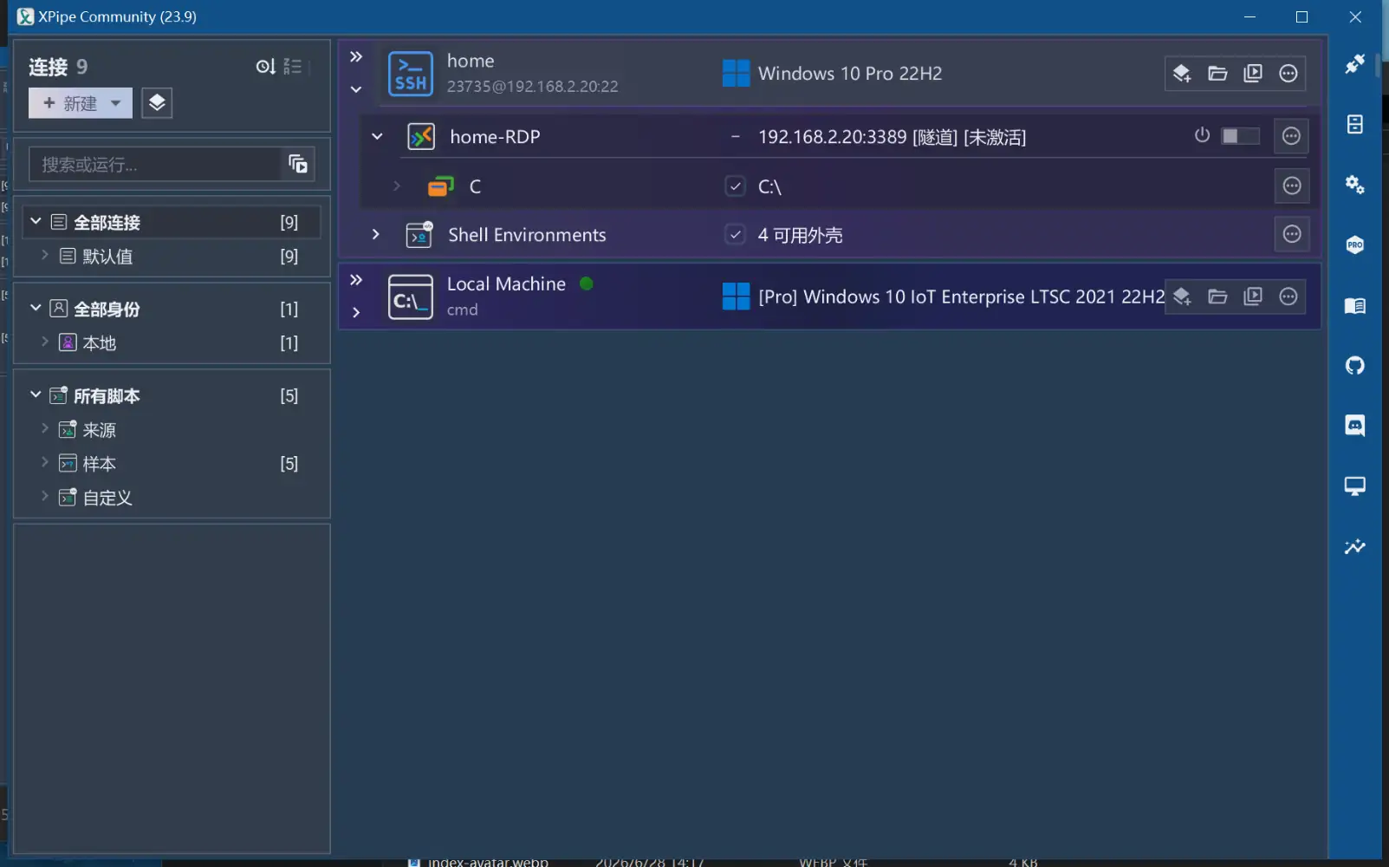Open more options for Local Machine
This screenshot has width=1389, height=867.
tap(1288, 297)
